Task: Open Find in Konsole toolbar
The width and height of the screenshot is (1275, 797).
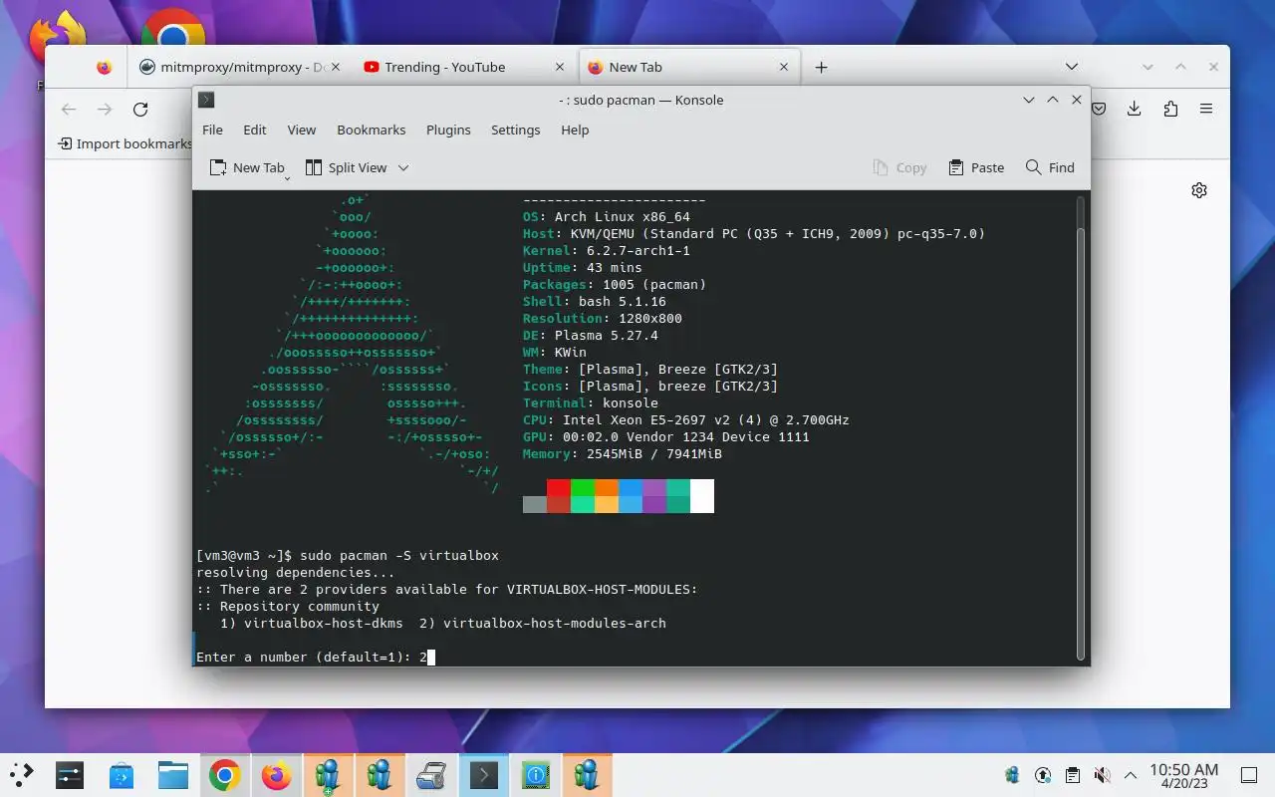Action: point(1050,167)
